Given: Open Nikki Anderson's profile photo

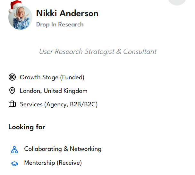Looking at the screenshot, I should click(x=20, y=18).
